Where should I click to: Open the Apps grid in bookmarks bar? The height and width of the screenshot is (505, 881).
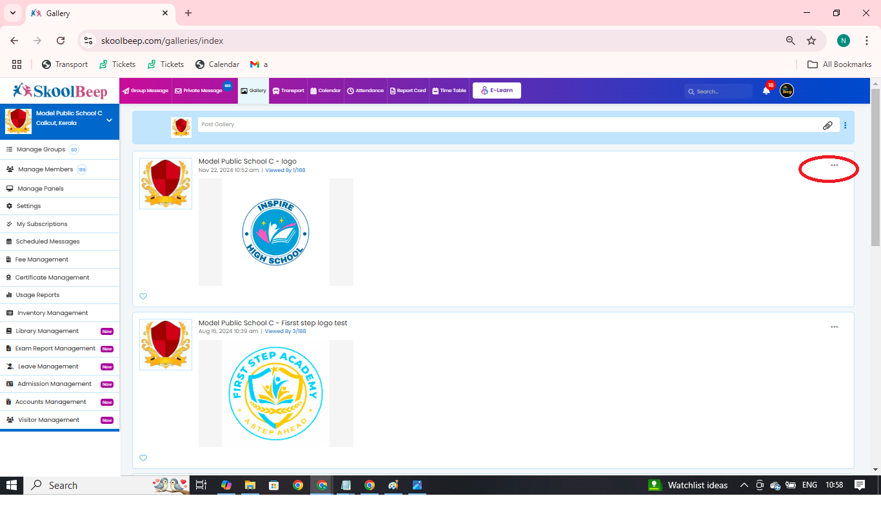(x=17, y=64)
